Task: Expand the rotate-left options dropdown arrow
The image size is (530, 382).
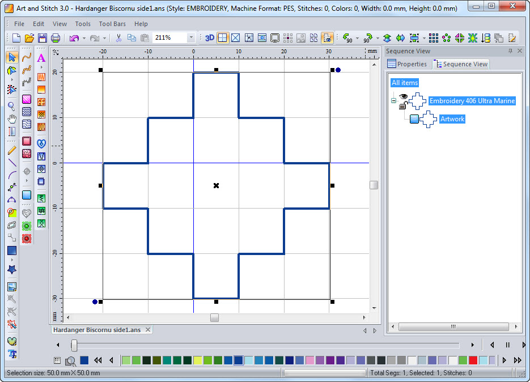Action: point(357,38)
